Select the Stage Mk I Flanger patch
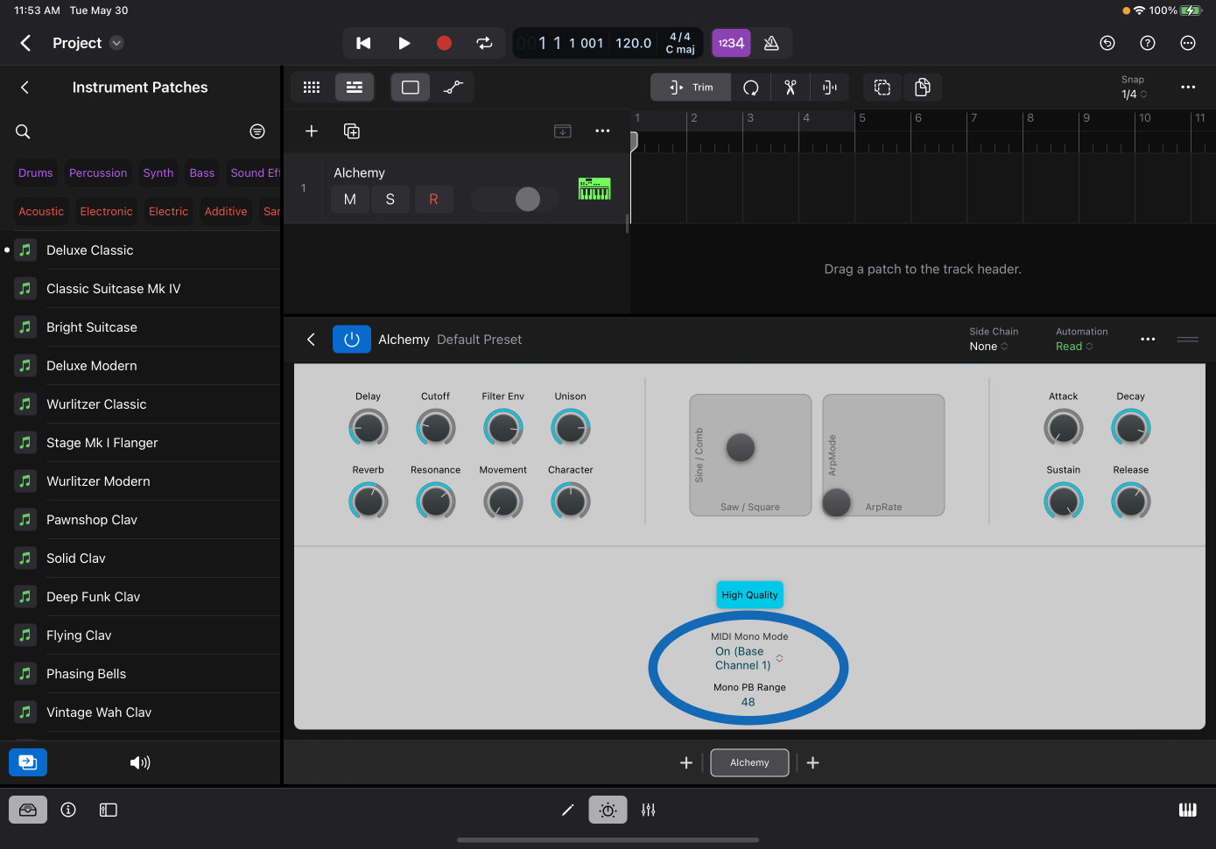 [x=140, y=443]
